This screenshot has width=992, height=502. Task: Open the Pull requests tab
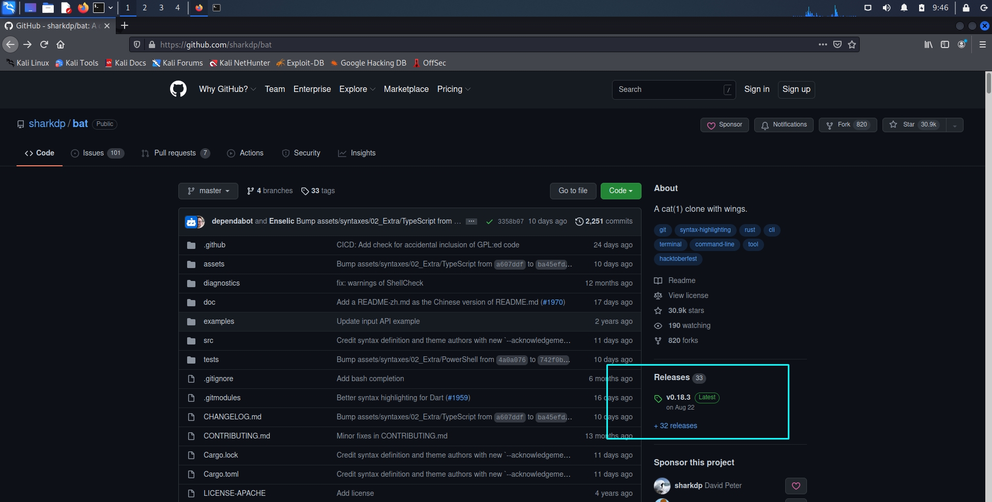click(x=175, y=153)
